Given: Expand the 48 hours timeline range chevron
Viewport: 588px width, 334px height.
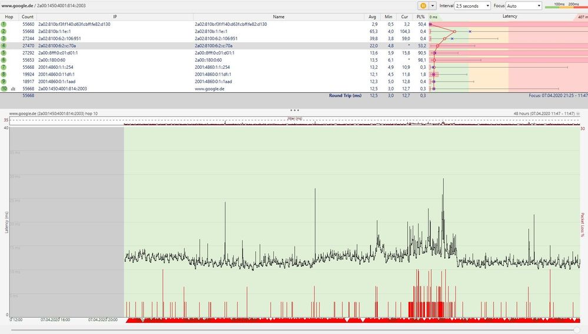Looking at the screenshot, I should (578, 113).
